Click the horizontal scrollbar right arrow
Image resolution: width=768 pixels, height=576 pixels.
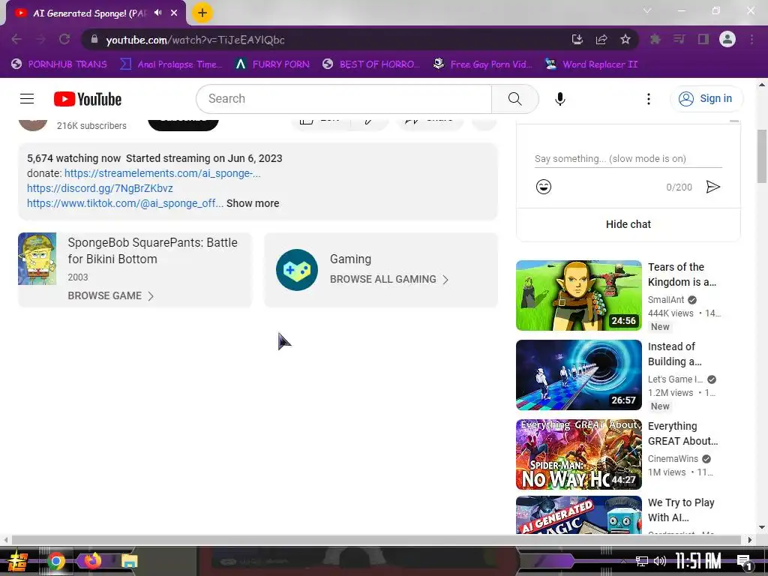[750, 540]
